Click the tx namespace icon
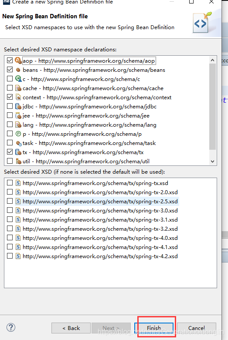228x340 pixels. tap(18, 152)
